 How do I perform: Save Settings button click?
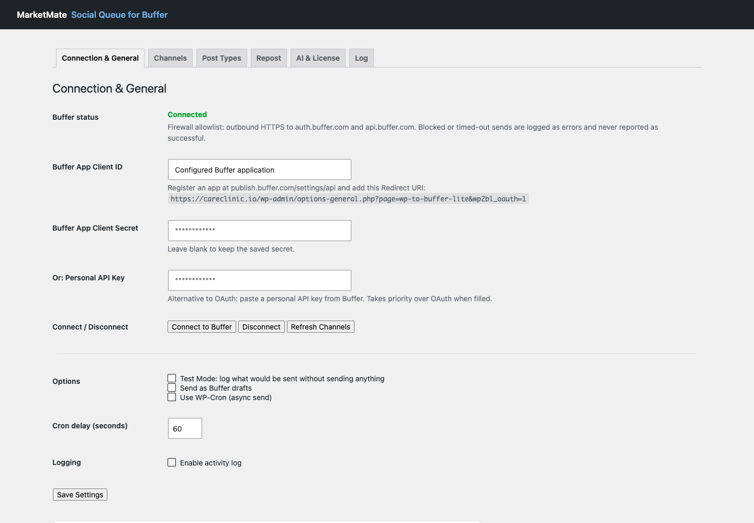80,495
